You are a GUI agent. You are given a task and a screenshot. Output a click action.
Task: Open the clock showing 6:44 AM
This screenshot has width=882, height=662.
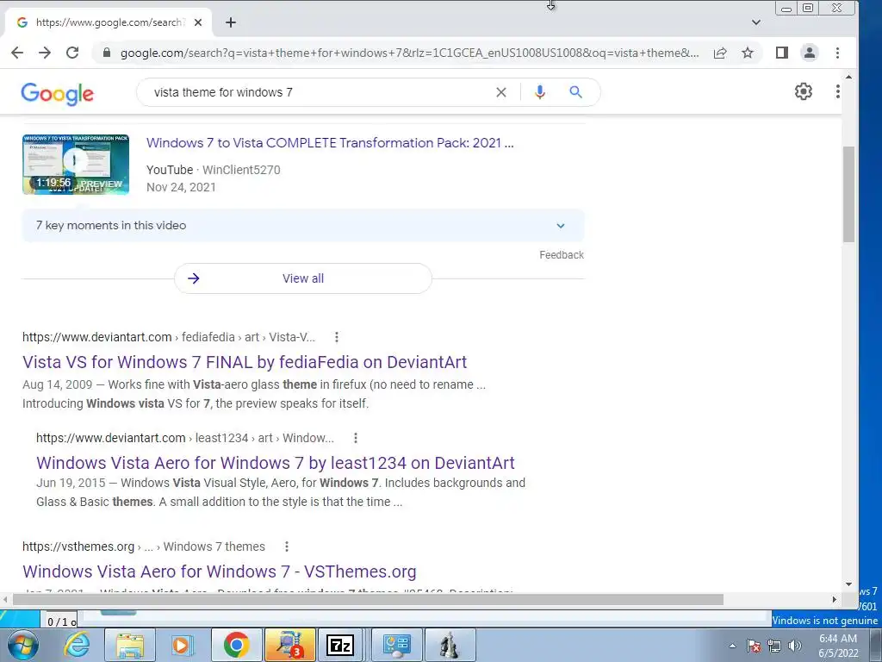(838, 646)
